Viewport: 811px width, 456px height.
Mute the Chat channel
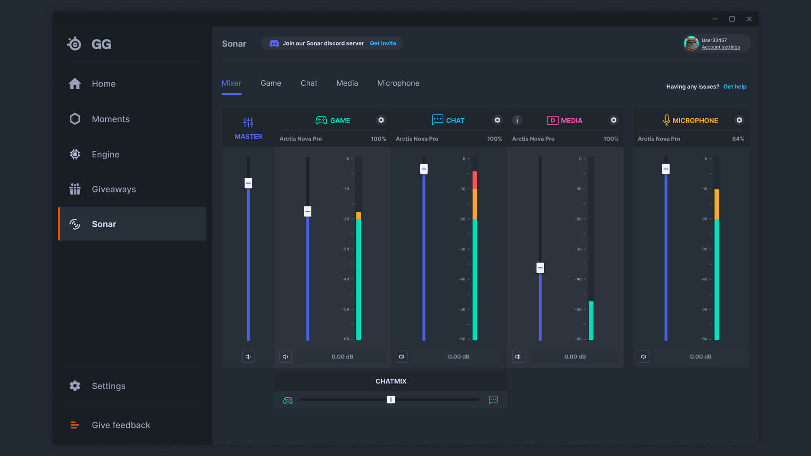coord(402,357)
